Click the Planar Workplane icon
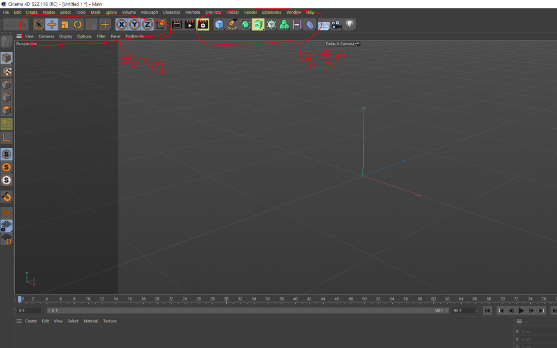Viewport: 557px width, 348px height. click(x=7, y=239)
